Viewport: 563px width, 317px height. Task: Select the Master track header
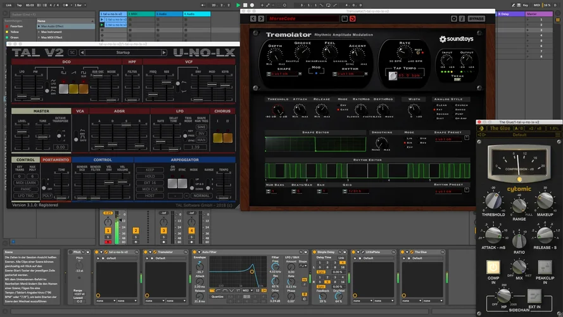tap(539, 14)
